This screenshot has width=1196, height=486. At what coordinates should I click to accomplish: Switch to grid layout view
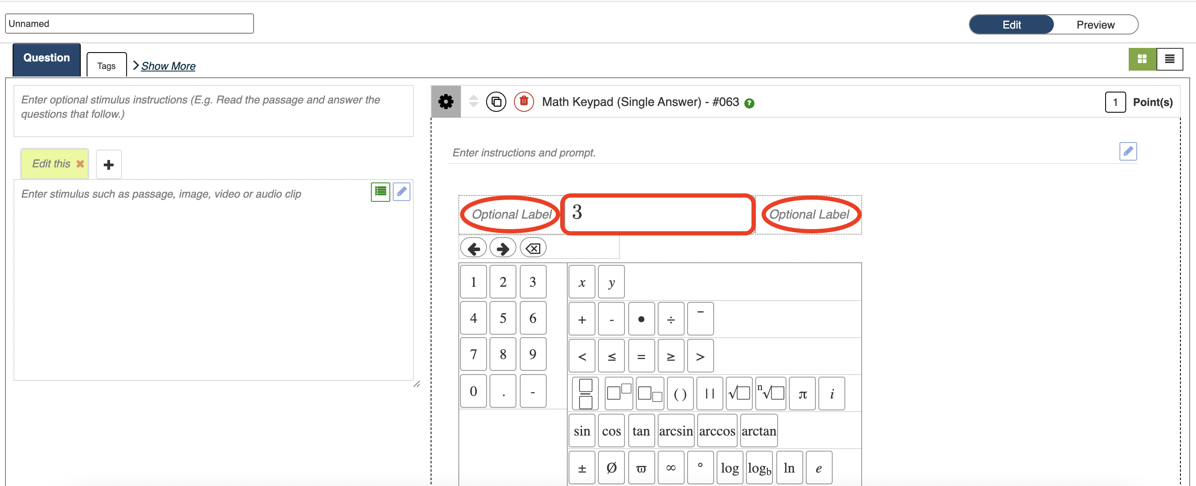tap(1142, 59)
